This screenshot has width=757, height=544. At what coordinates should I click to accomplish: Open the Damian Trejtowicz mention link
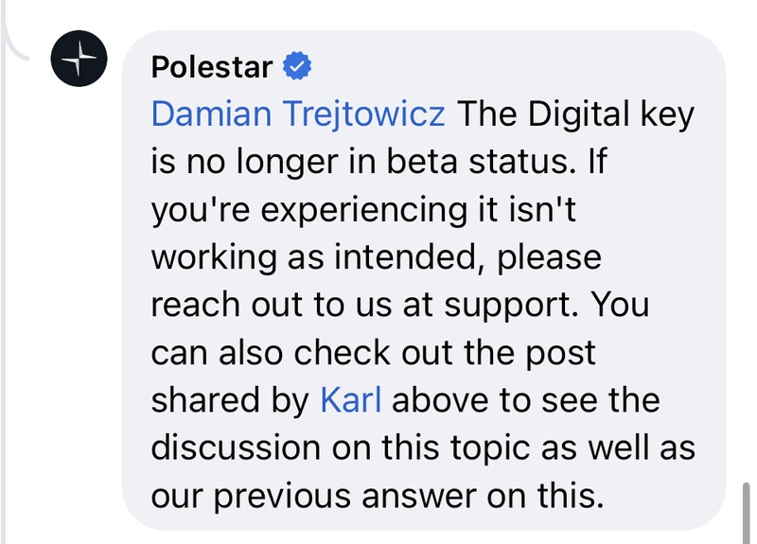coord(298,114)
